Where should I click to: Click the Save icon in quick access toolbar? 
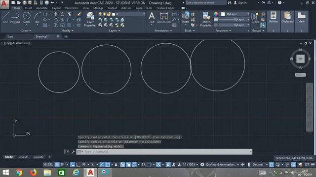[x=24, y=2]
